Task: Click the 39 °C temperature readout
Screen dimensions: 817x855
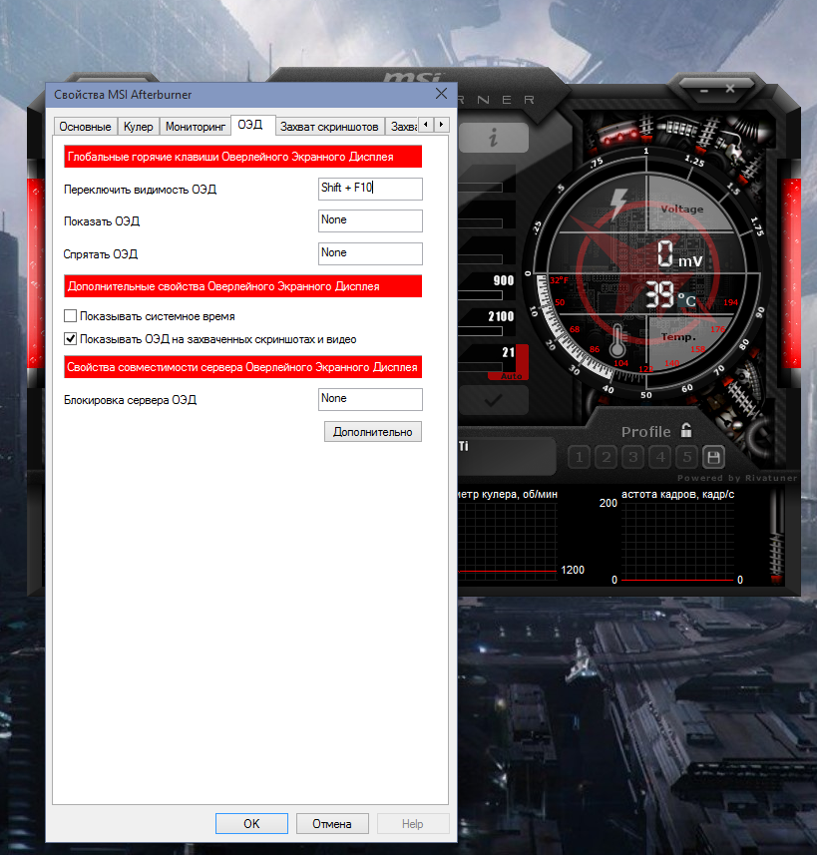Action: (670, 295)
